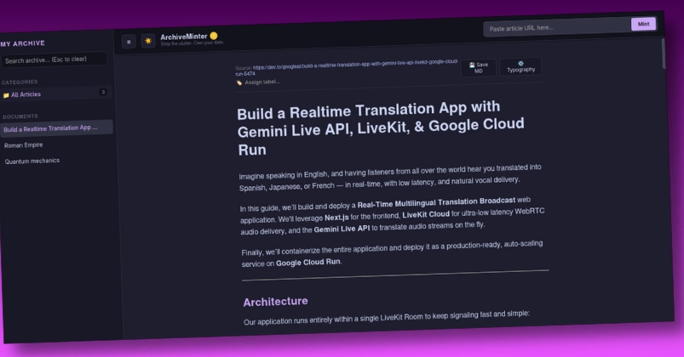Viewport: 684px width, 357px height.
Task: Click the bold Gemini Live API text in paragraph
Action: point(342,229)
